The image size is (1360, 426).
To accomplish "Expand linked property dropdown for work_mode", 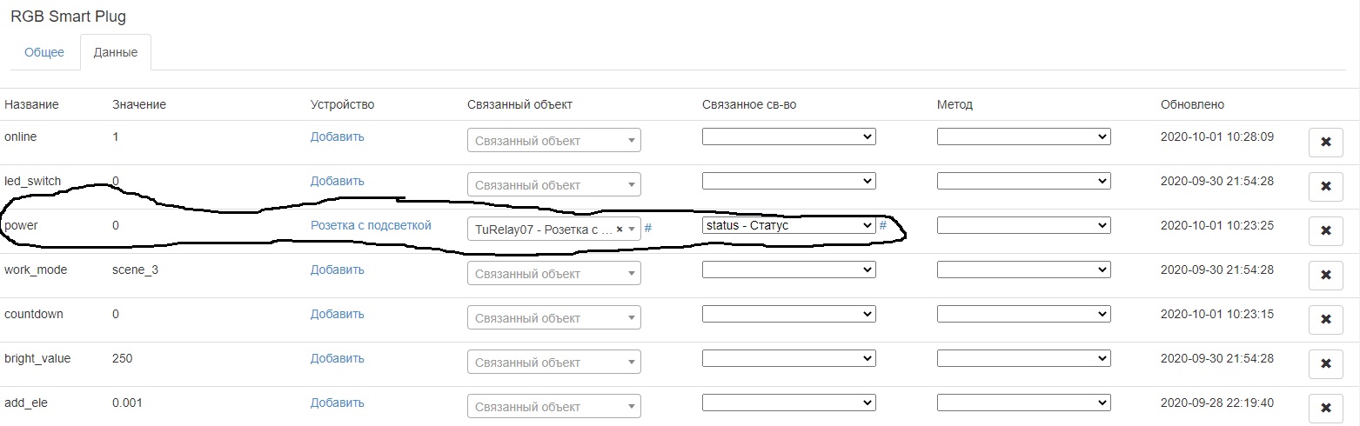I will 788,270.
